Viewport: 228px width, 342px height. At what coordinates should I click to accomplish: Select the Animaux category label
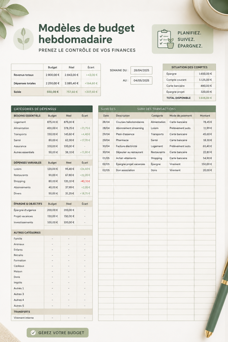[x=19, y=244]
